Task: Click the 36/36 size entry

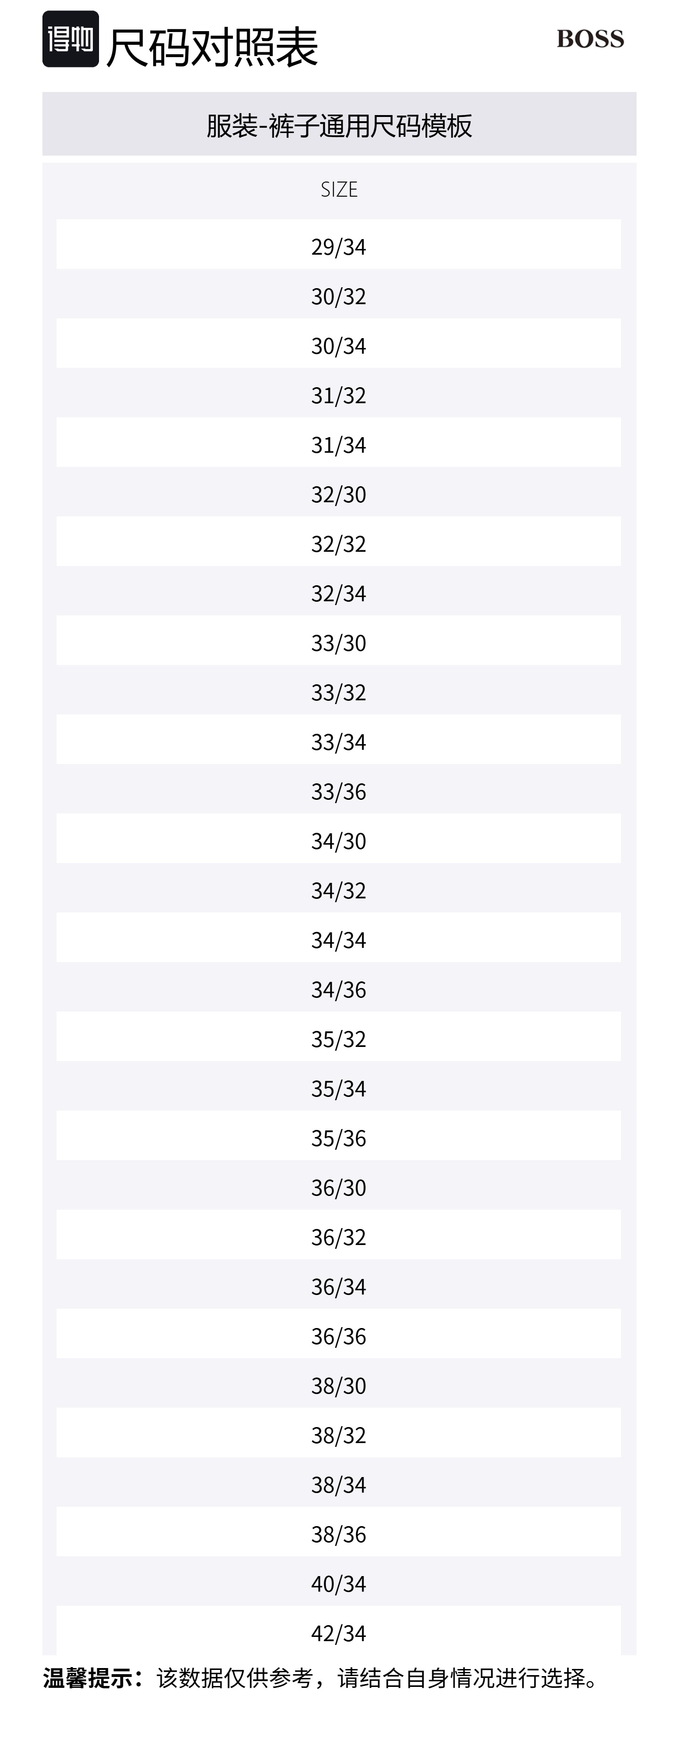Action: tap(339, 1336)
